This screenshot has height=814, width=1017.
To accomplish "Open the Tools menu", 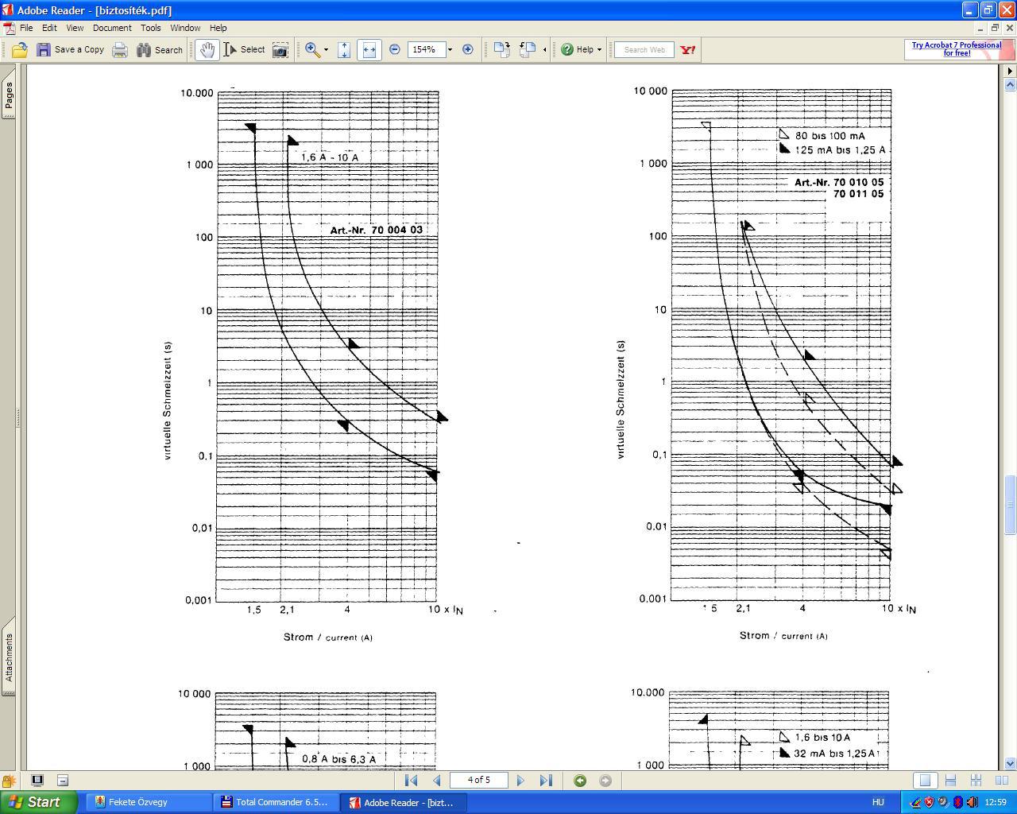I will tap(151, 28).
